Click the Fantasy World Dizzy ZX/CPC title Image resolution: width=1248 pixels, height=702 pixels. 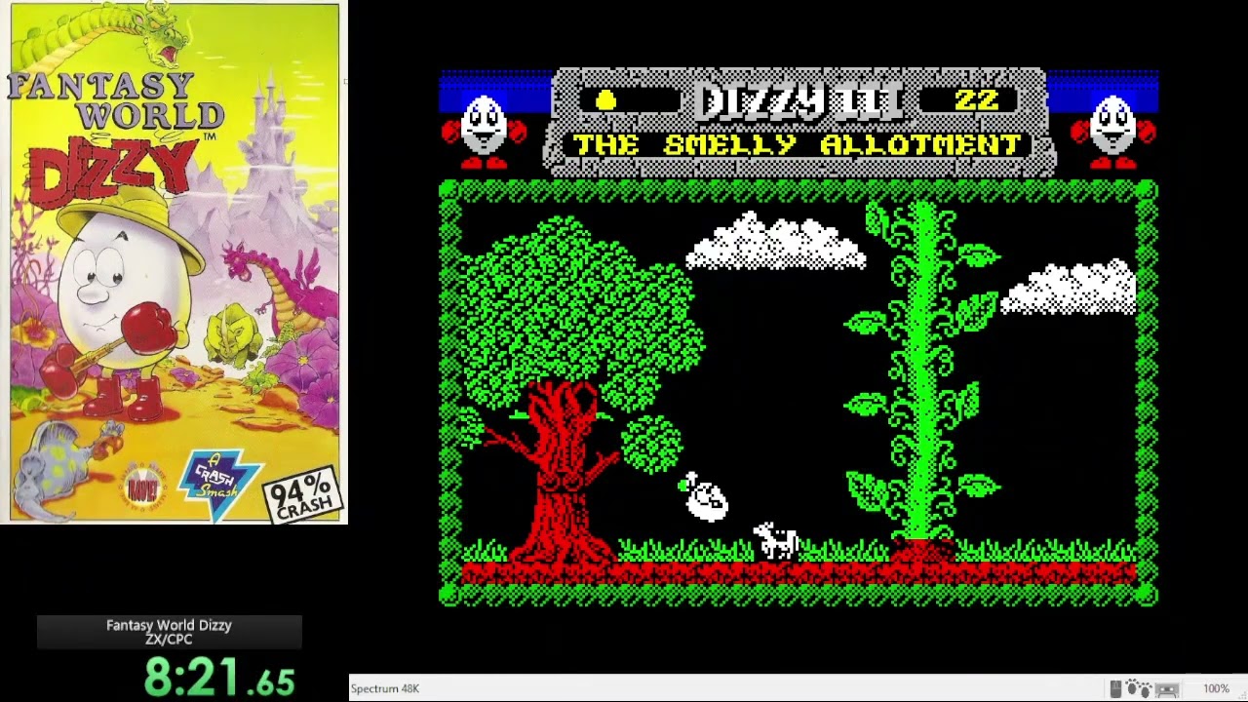pos(169,632)
